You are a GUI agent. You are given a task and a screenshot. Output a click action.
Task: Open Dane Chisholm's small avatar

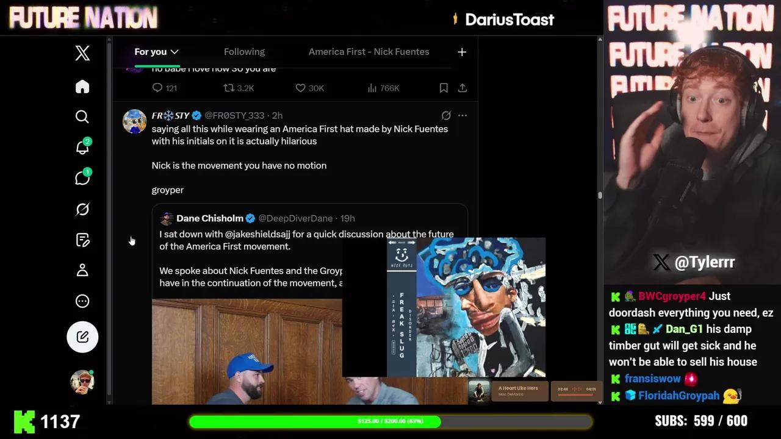[167, 219]
